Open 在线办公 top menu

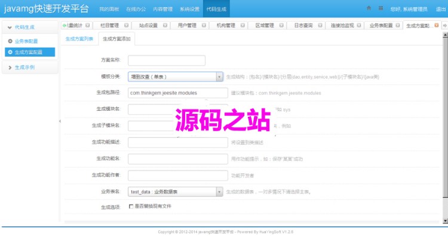point(136,9)
